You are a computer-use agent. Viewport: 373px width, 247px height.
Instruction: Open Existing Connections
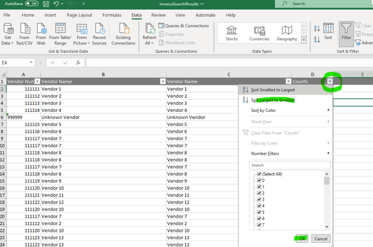[123, 34]
